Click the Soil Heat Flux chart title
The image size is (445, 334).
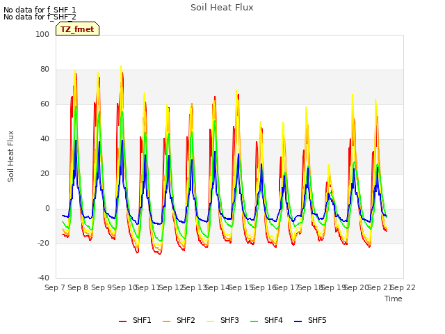222,8
